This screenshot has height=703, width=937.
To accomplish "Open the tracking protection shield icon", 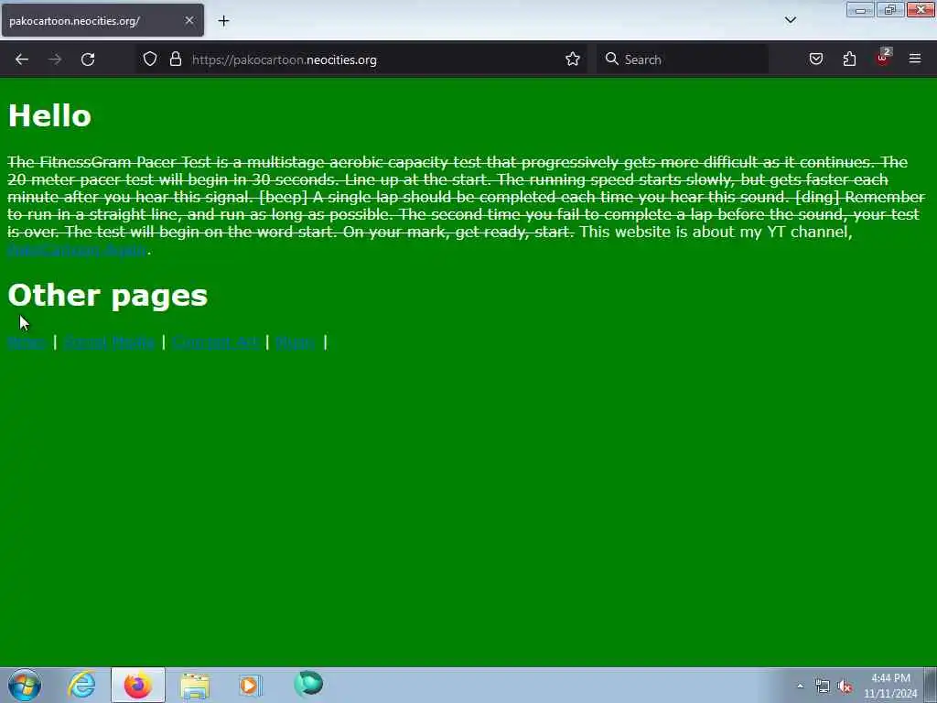I will pos(150,59).
